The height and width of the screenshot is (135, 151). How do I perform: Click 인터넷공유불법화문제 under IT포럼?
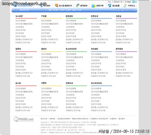pos(50,24)
